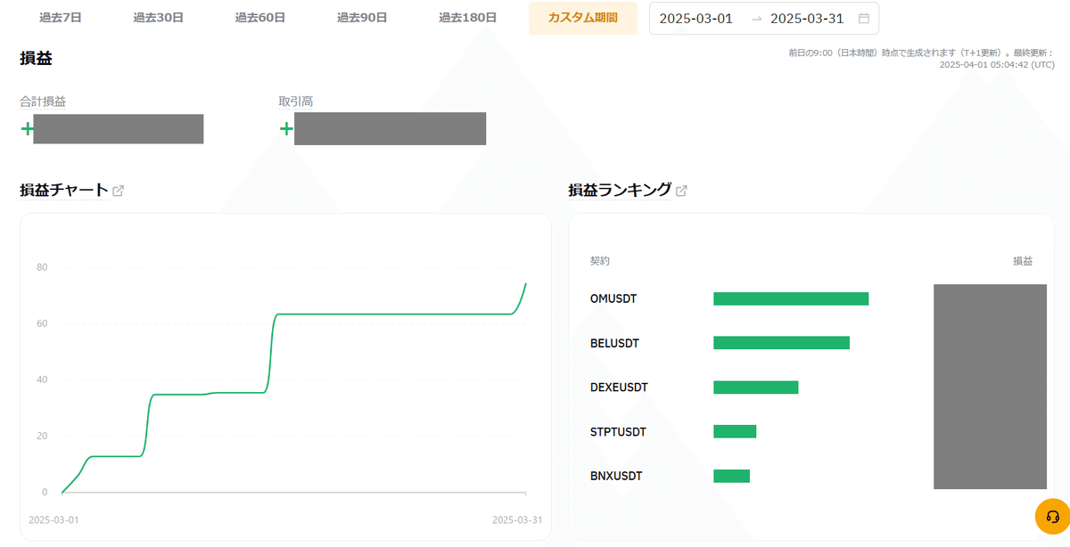Edit start date 2025-03-01 field
Image resolution: width=1070 pixels, height=547 pixels.
[x=695, y=19]
